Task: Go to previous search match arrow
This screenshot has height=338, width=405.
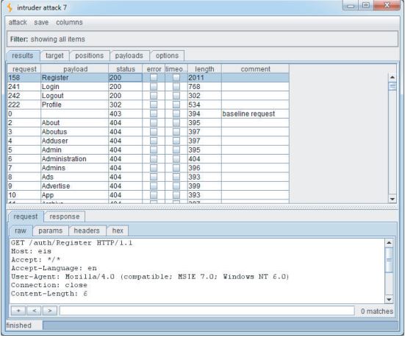Action: click(35, 311)
